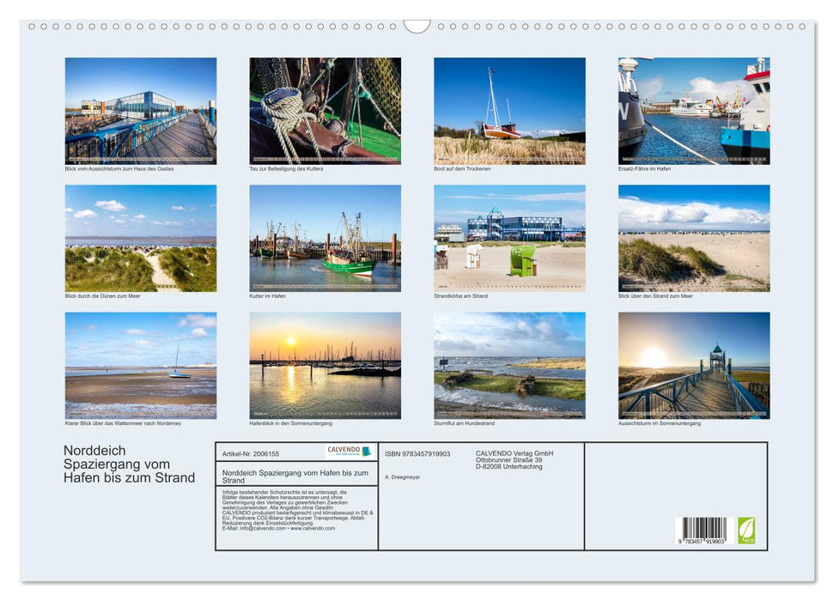Click the email link E-Mail: info@calvendo.com
This screenshot has height=601, width=834.
pos(258,529)
